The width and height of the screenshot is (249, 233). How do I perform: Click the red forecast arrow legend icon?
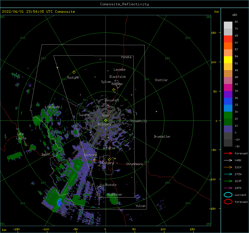[x=228, y=153]
